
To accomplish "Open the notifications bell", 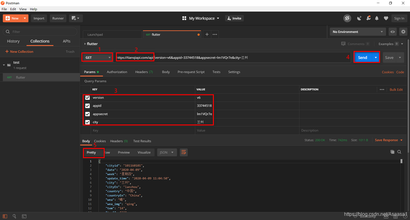I will point(377,18).
